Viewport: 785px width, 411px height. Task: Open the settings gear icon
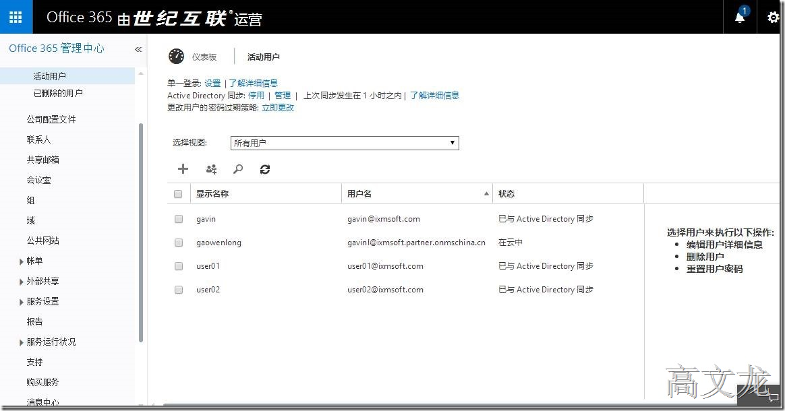click(x=773, y=17)
